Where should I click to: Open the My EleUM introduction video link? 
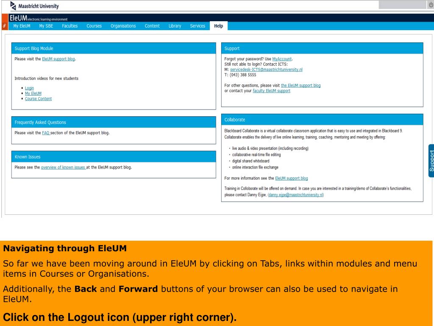tap(33, 93)
